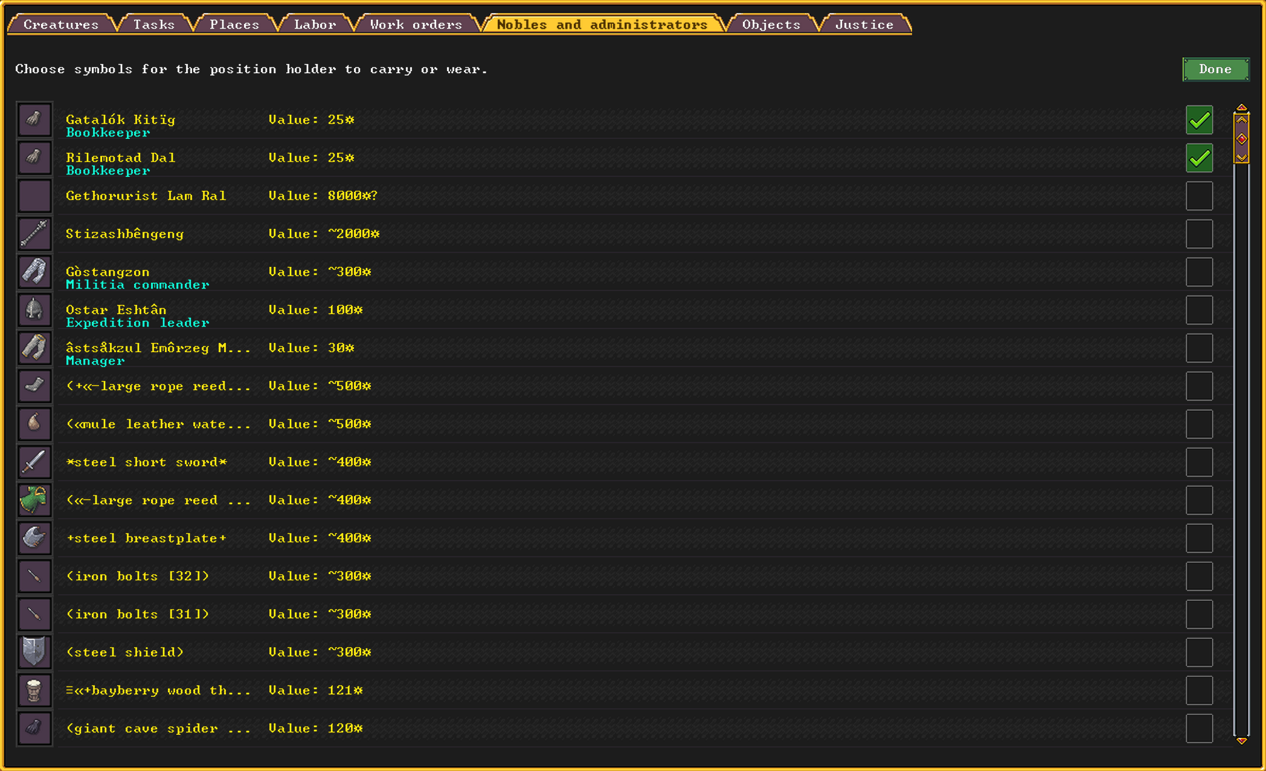Click the bayberry wood item icon
1266x771 pixels.
[x=34, y=690]
